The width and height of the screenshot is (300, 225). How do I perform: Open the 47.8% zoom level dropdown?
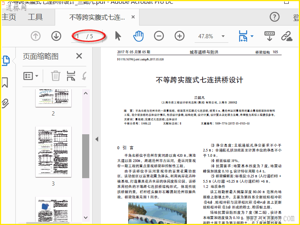[223, 36]
